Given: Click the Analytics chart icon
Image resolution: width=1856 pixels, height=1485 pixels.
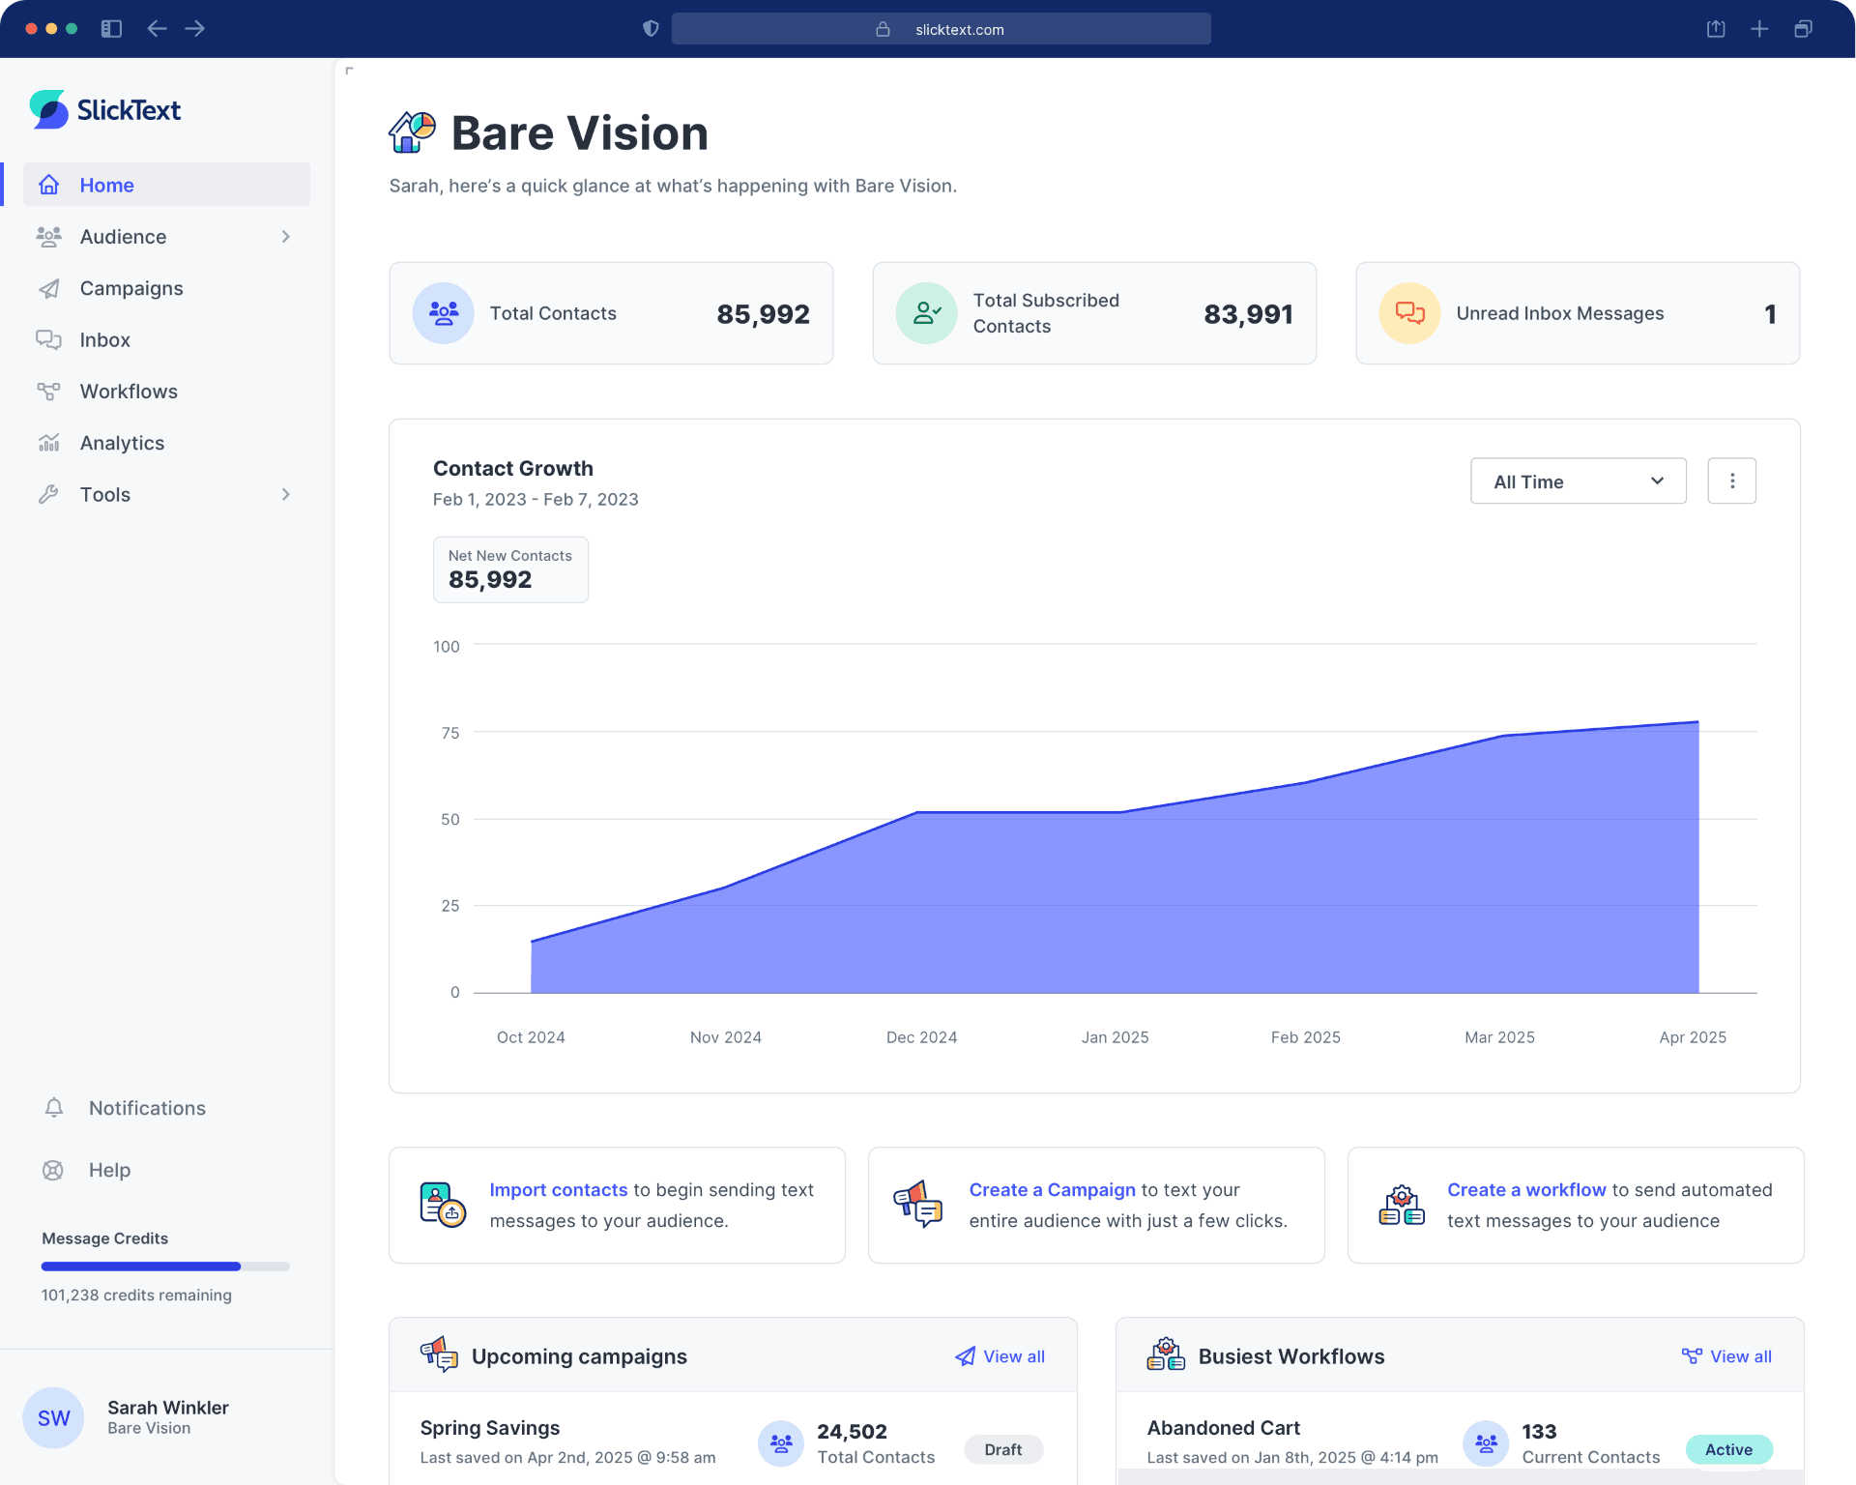Looking at the screenshot, I should (x=49, y=442).
